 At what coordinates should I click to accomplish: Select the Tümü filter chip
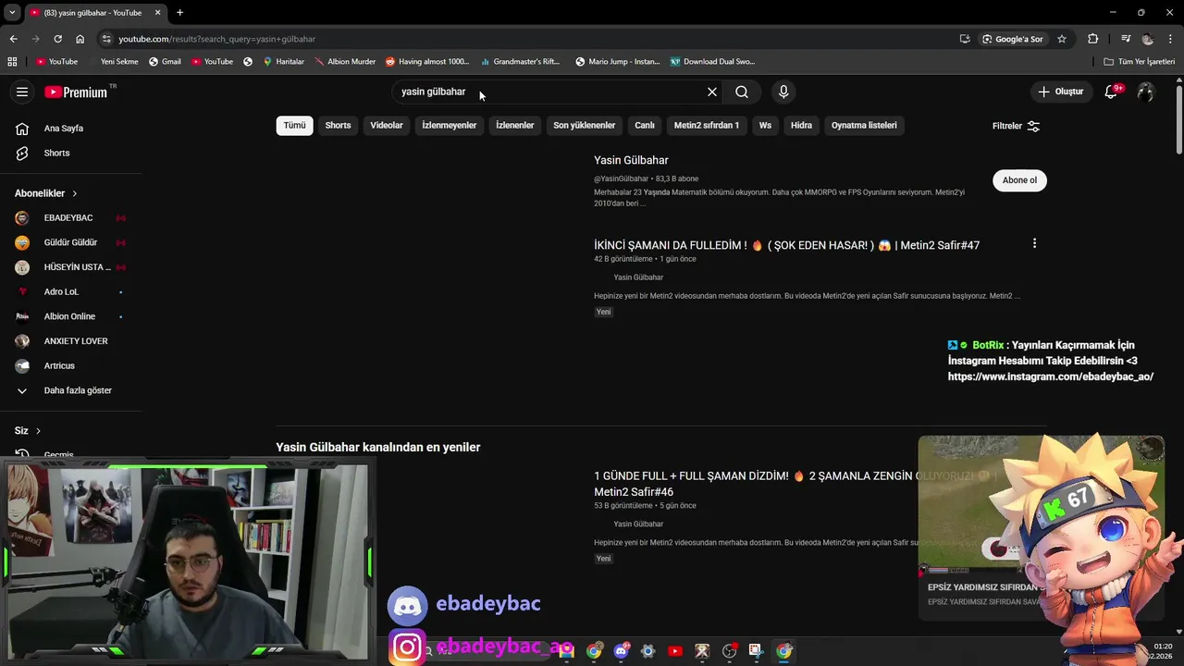coord(294,126)
